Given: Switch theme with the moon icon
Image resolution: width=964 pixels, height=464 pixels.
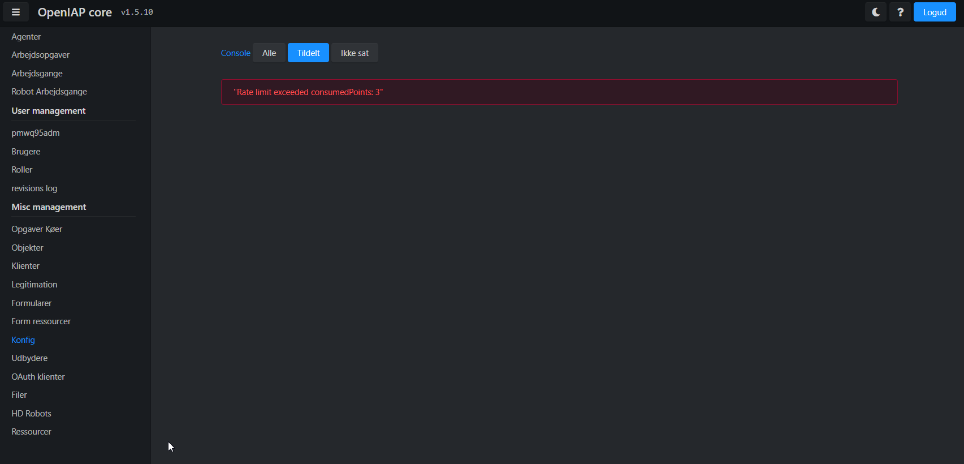Looking at the screenshot, I should point(876,12).
